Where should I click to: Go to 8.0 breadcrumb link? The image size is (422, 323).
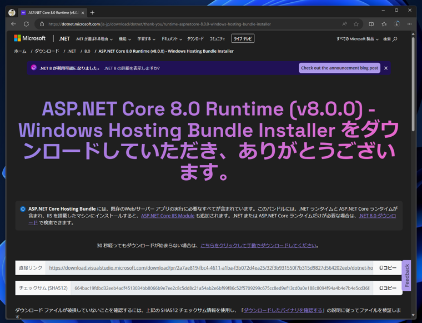click(87, 51)
